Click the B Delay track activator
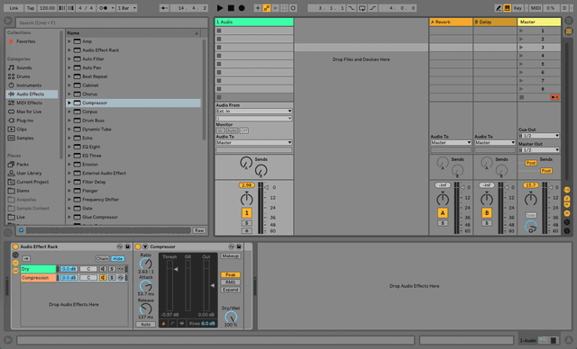The width and height of the screenshot is (577, 349). [487, 213]
